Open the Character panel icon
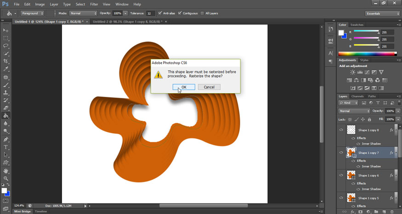Viewport: 402px width, 214px height. point(330,53)
